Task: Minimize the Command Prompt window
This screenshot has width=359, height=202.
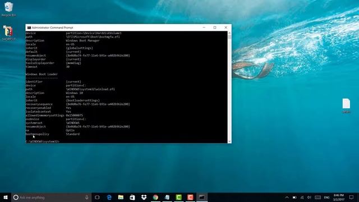Action: click(204, 27)
